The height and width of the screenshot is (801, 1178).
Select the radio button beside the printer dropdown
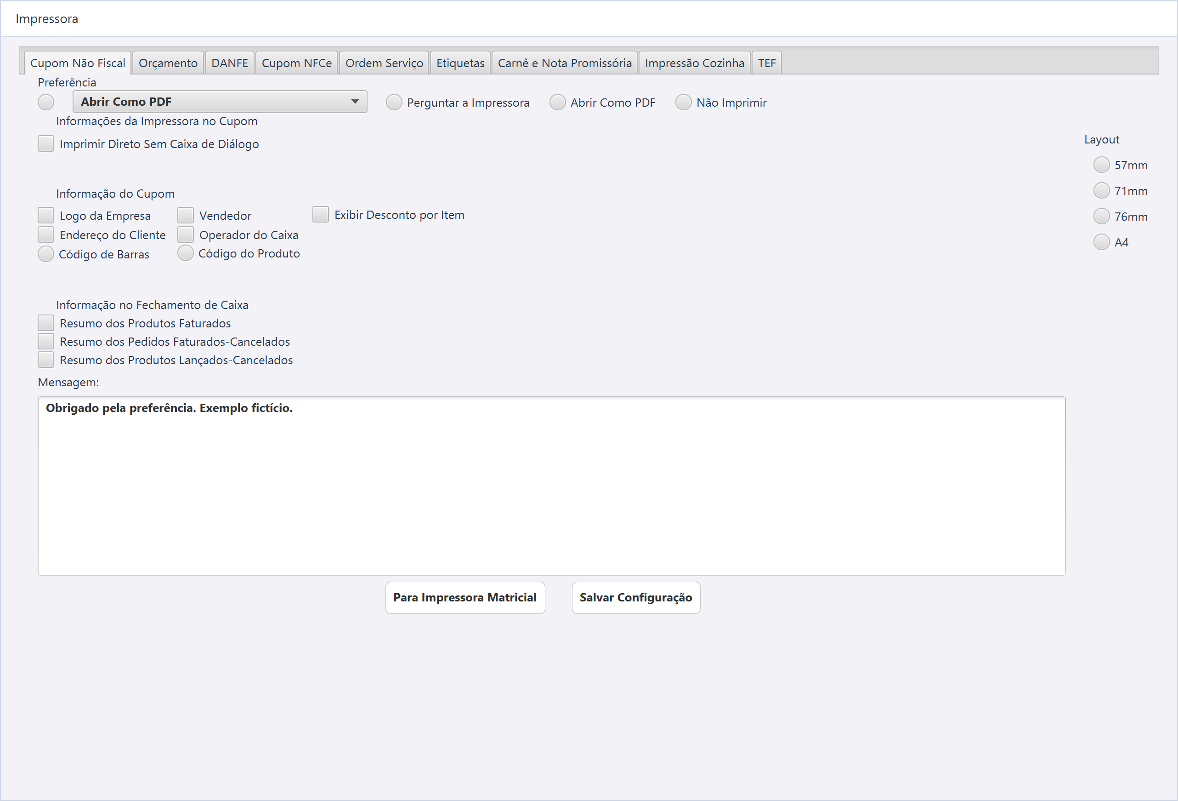point(46,102)
